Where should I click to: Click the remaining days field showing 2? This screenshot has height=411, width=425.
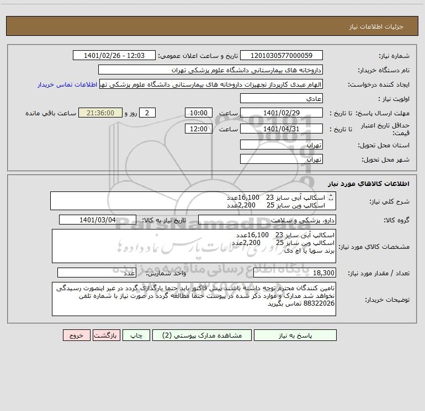147,113
